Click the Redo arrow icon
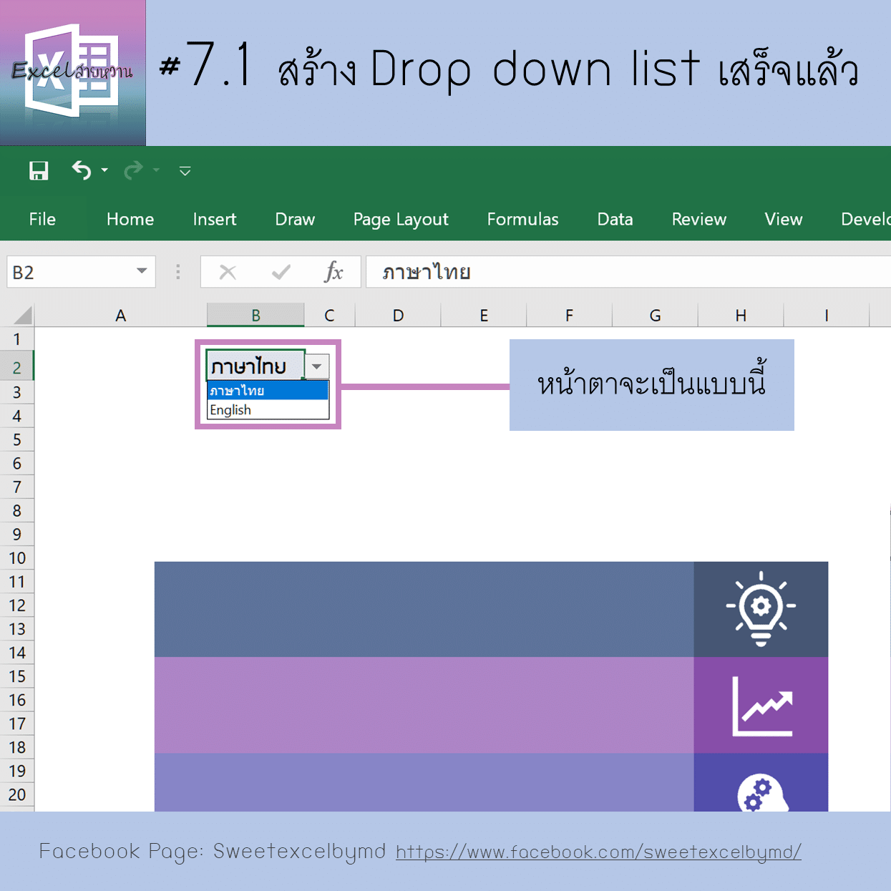The image size is (891, 891). tap(133, 170)
